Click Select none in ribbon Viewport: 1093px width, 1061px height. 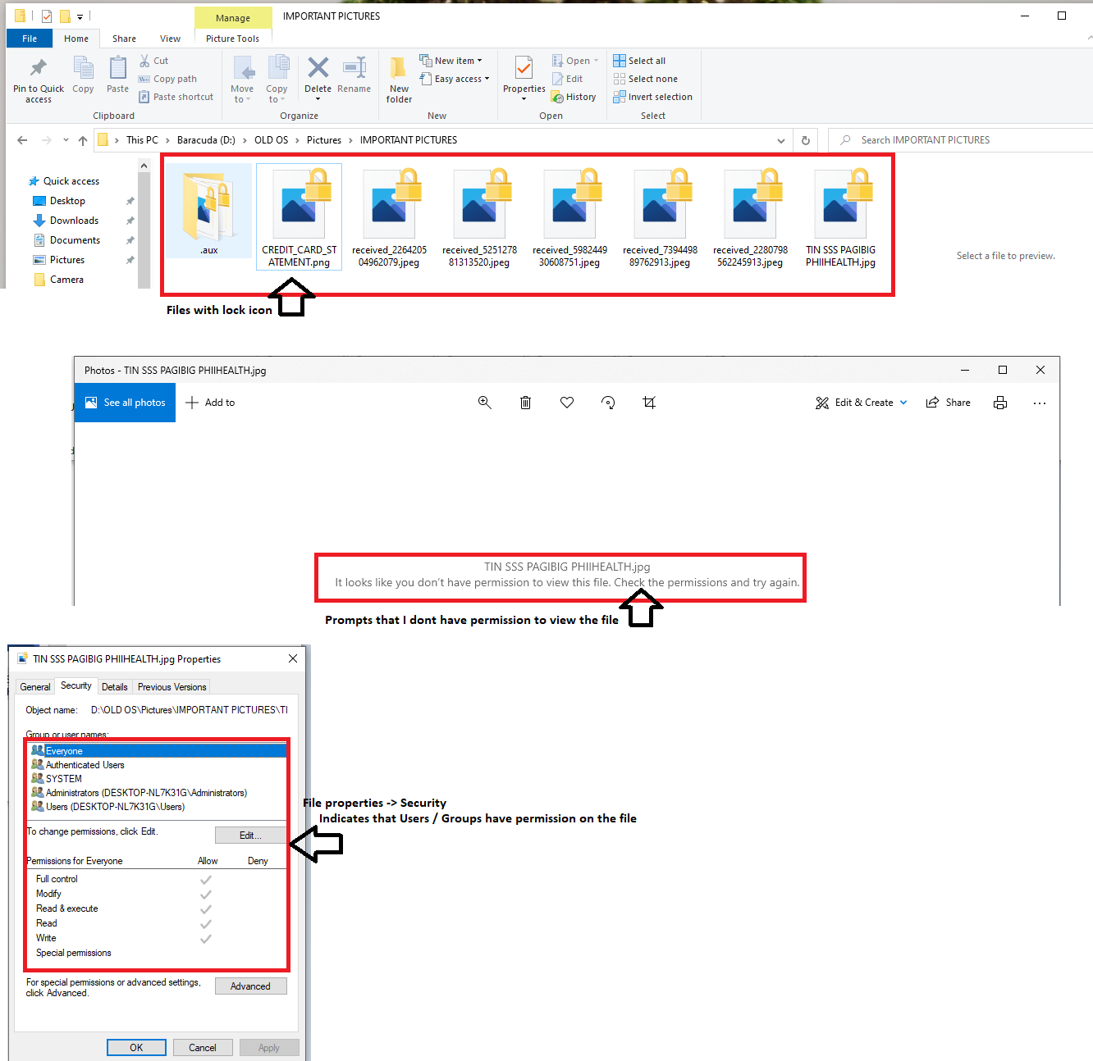645,79
